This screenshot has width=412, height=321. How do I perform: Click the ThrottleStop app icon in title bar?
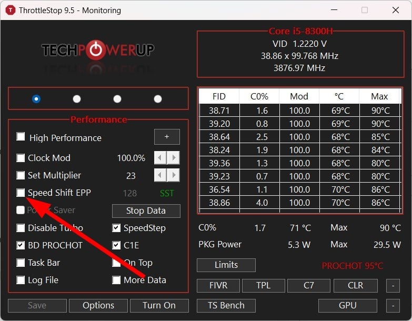coord(11,10)
